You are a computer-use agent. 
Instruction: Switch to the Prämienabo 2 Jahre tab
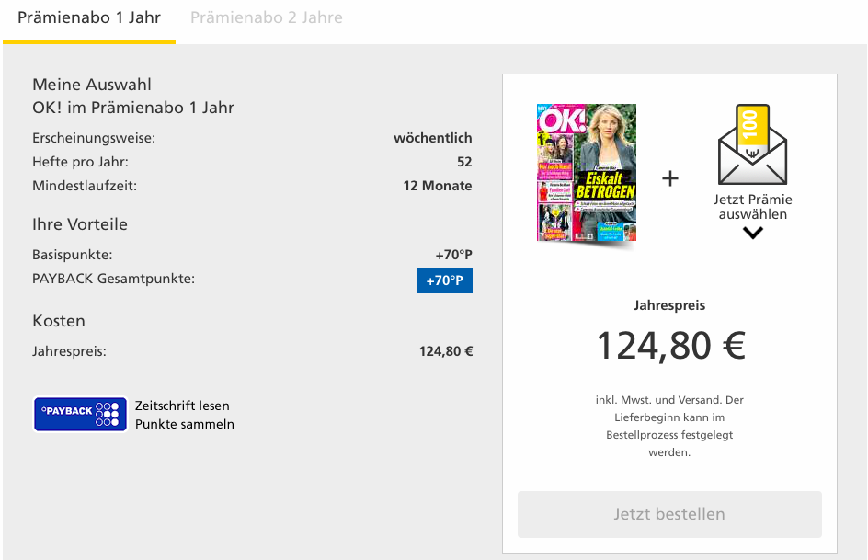pyautogui.click(x=267, y=18)
